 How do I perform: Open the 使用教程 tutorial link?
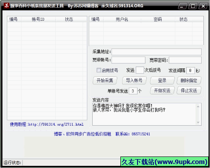(47, 124)
